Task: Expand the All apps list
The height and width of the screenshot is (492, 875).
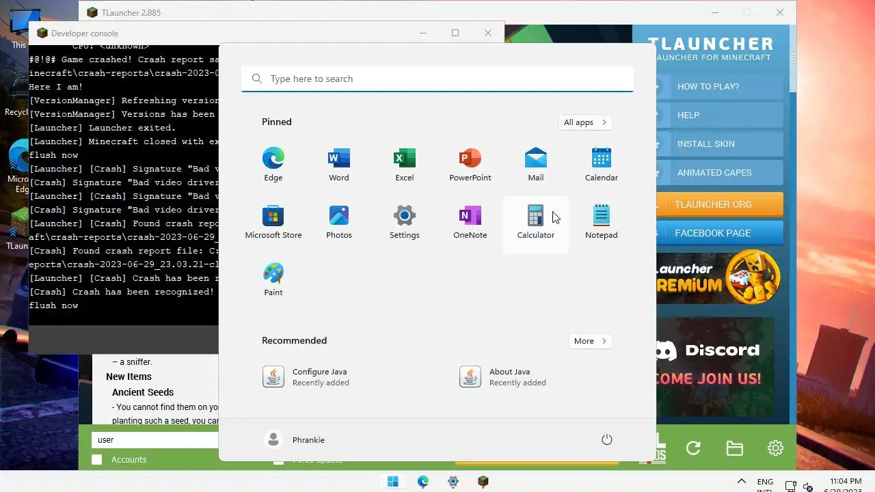Action: point(584,122)
